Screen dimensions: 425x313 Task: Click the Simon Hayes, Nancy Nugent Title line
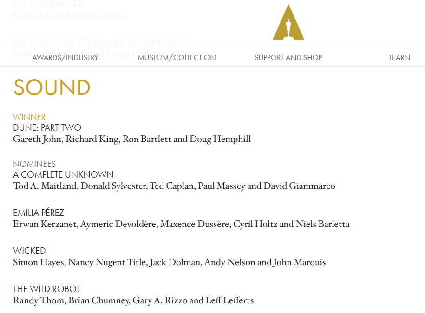coord(170,262)
